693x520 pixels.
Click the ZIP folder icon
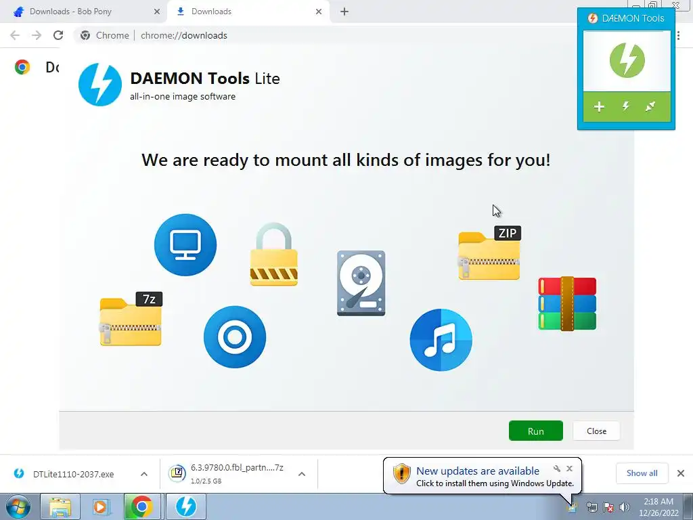point(489,253)
